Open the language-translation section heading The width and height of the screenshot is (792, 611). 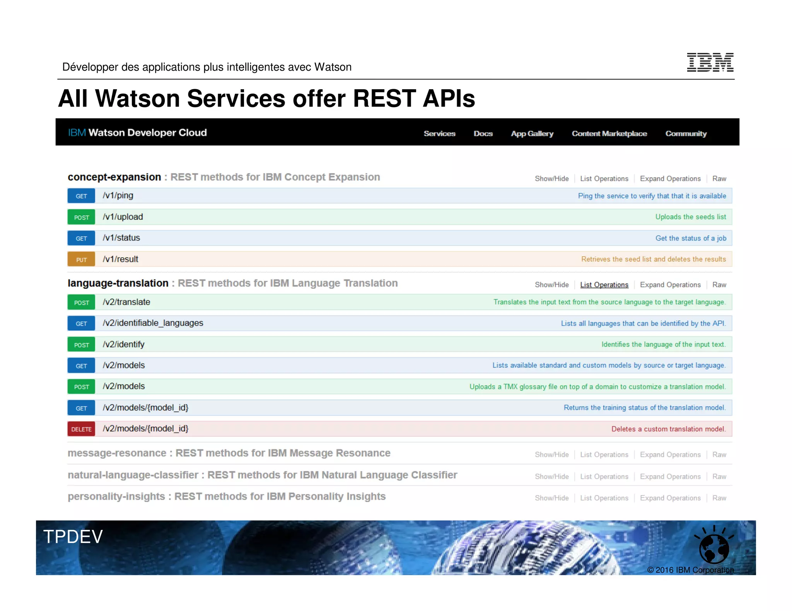point(118,283)
